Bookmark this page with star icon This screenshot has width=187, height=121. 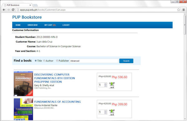179,10
